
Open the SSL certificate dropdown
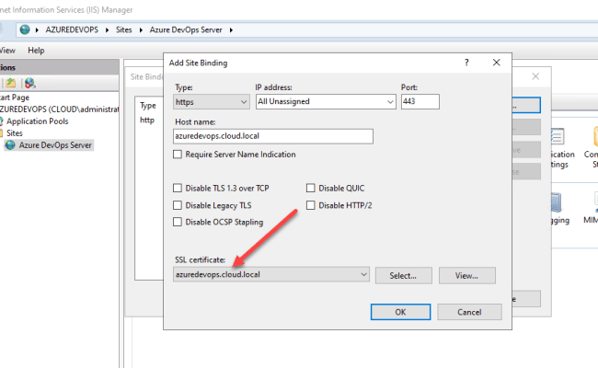coord(271,274)
